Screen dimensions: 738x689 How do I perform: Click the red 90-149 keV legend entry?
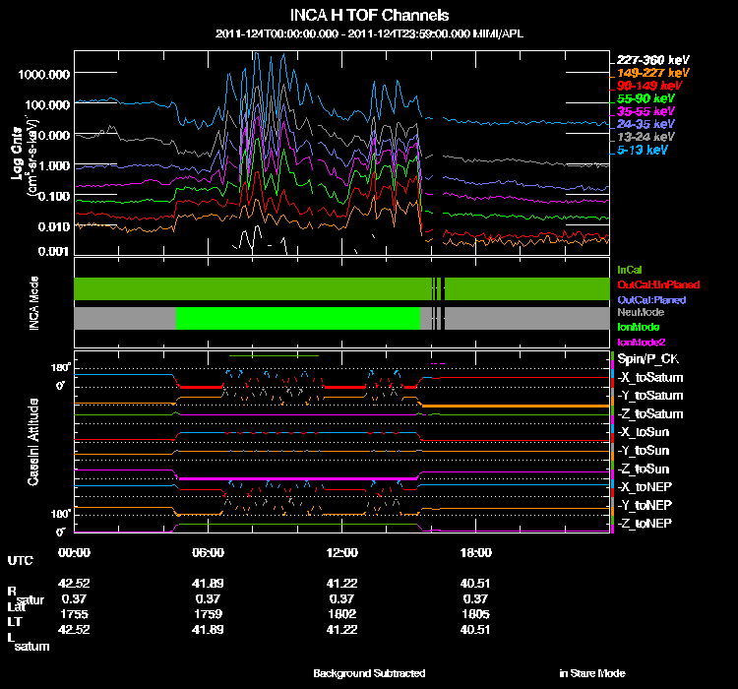point(646,86)
